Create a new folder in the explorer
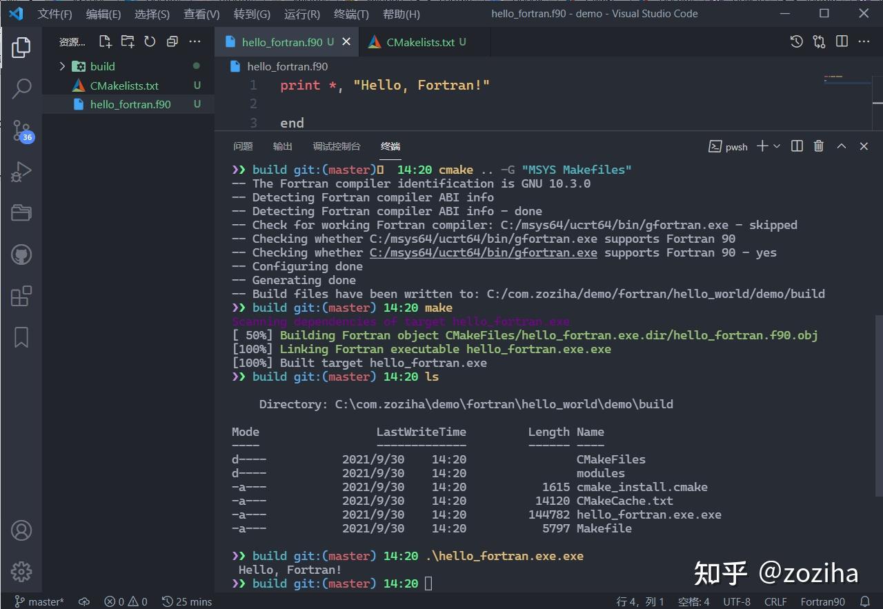Viewport: 883px width, 609px height. pyautogui.click(x=127, y=41)
